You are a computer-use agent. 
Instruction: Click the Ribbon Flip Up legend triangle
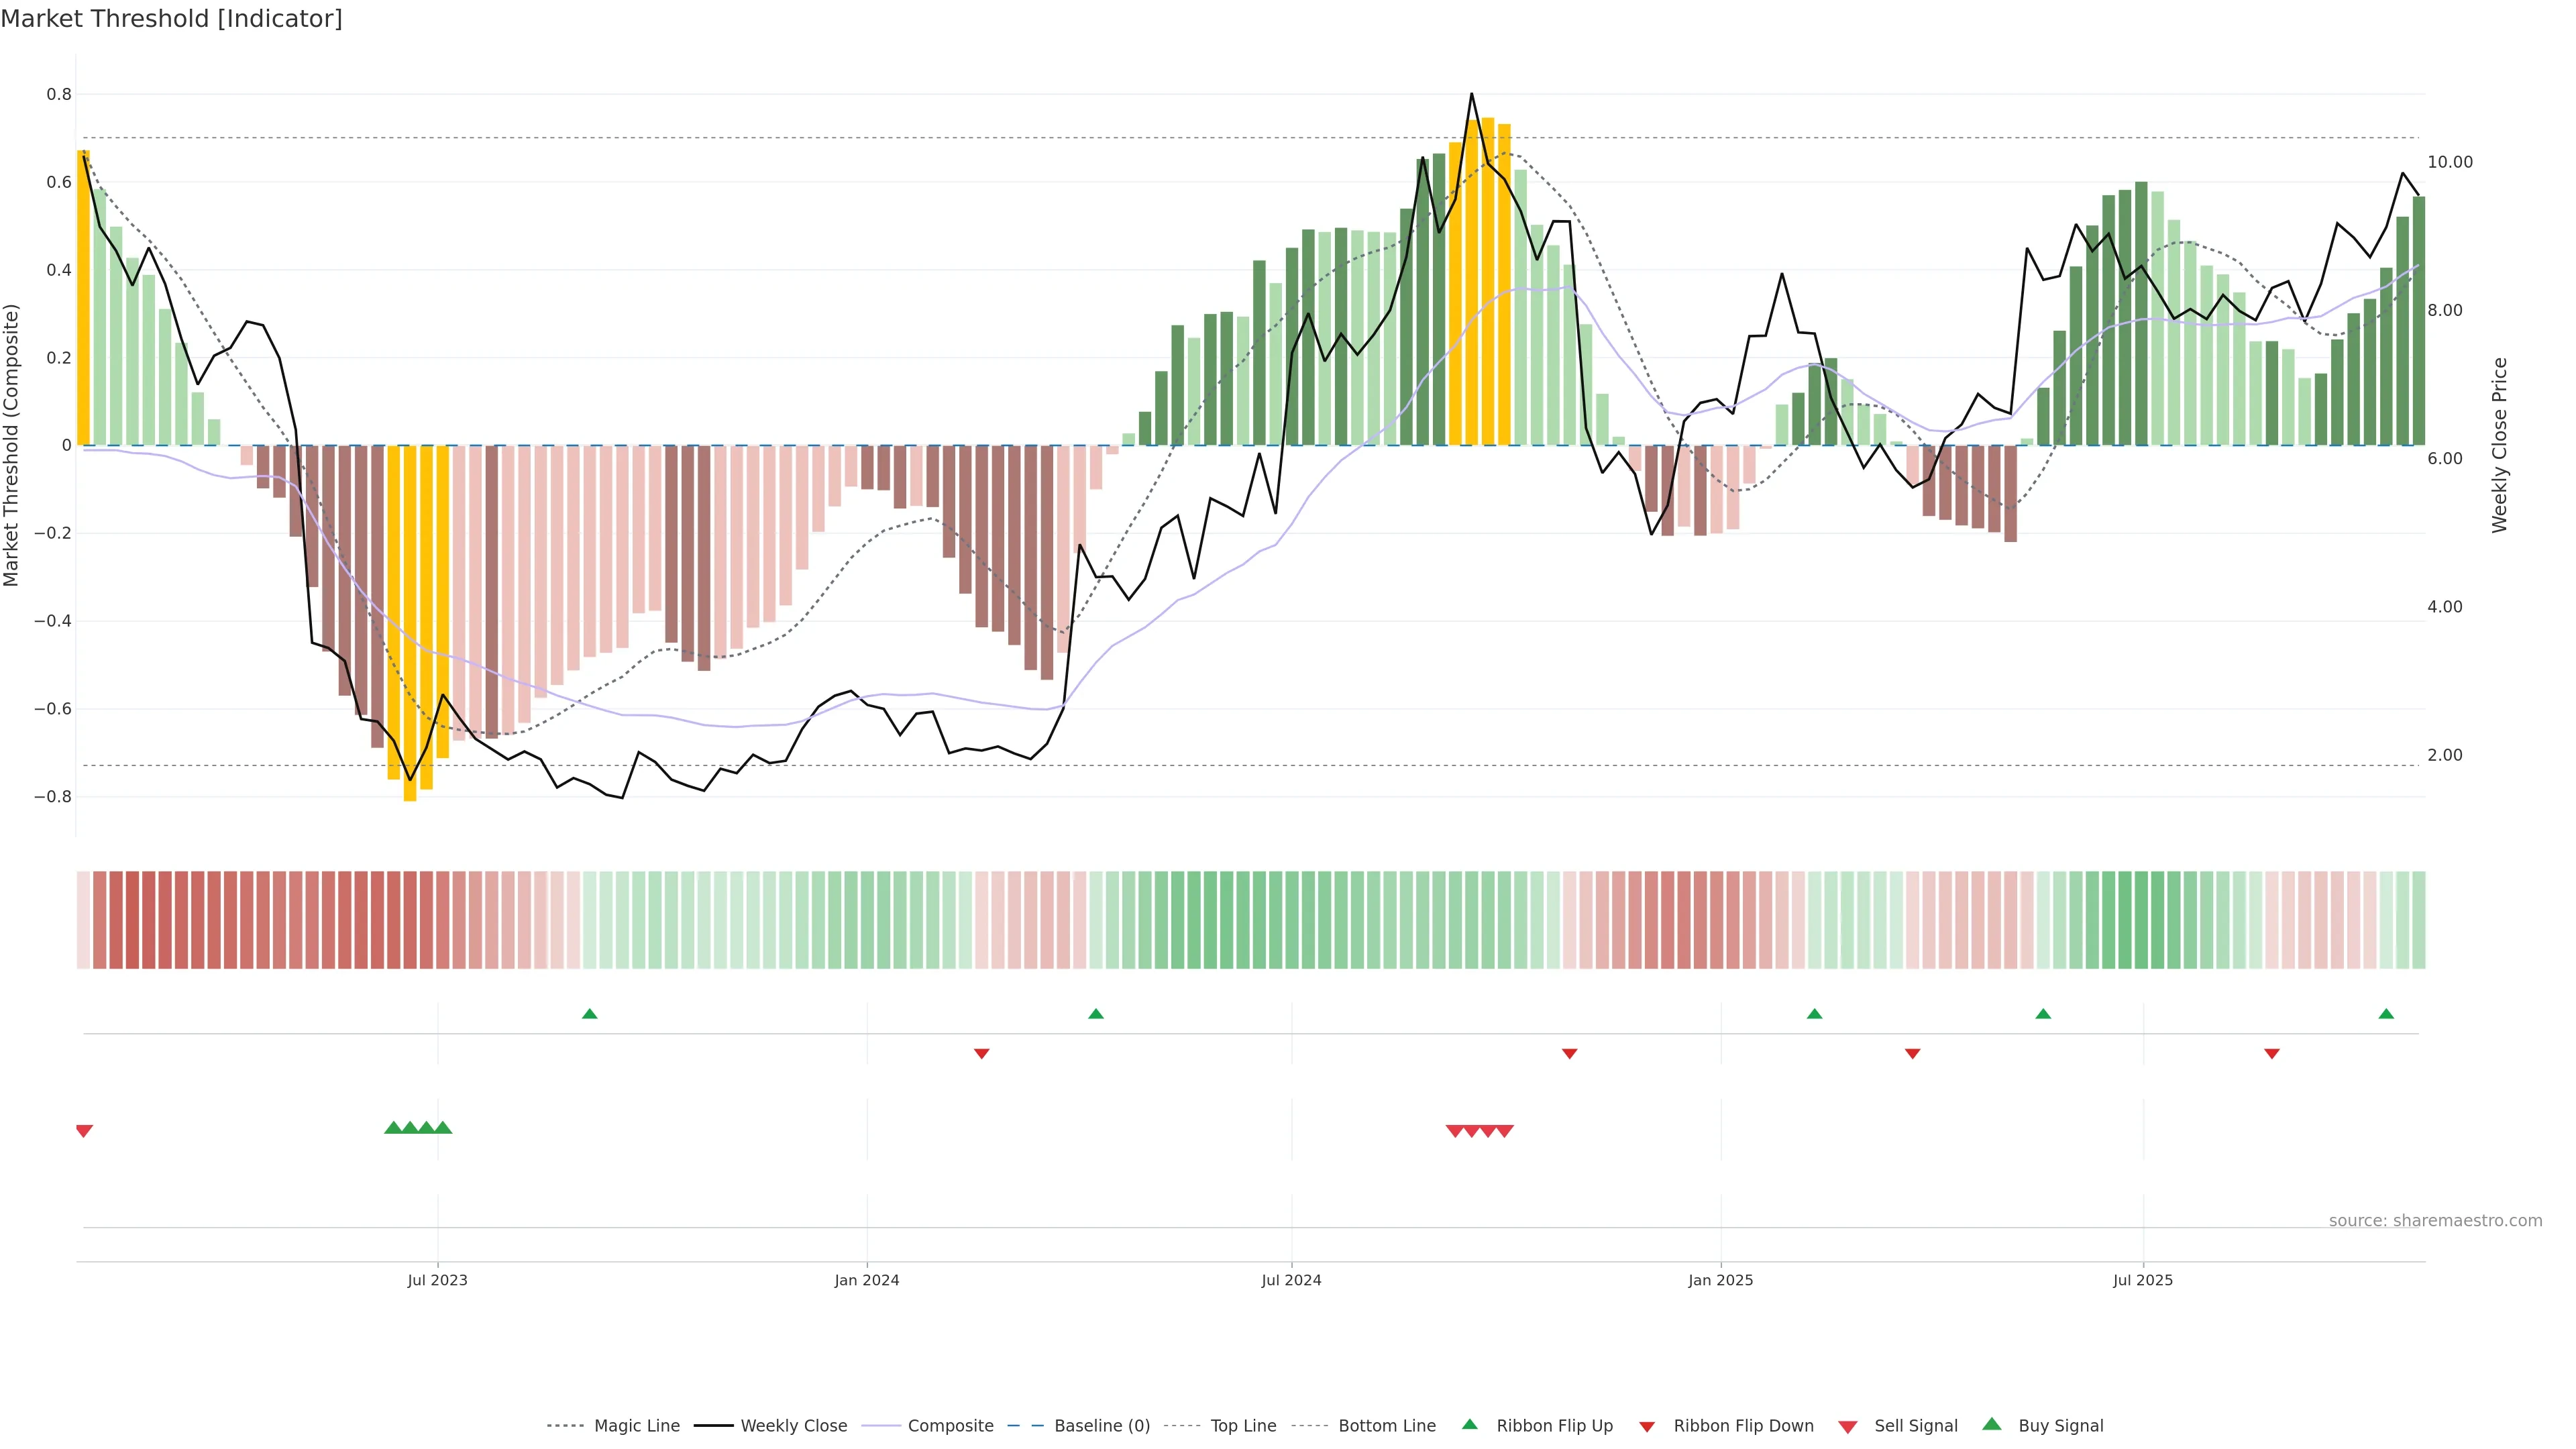click(x=1469, y=1424)
